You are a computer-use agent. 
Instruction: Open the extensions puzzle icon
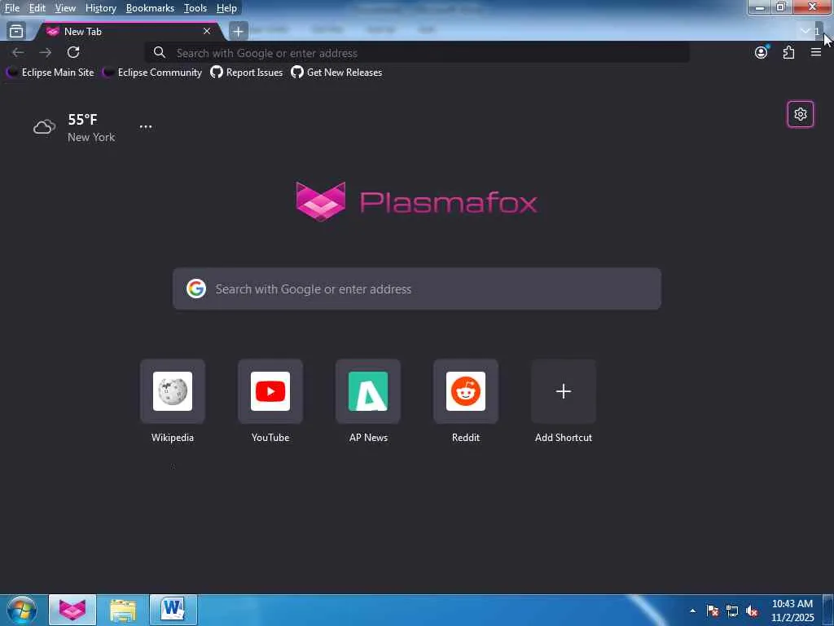click(788, 52)
